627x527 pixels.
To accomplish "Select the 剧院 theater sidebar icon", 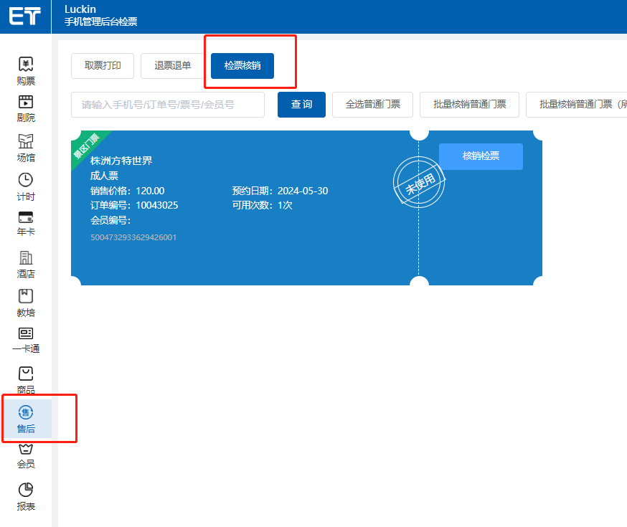I will click(x=26, y=103).
